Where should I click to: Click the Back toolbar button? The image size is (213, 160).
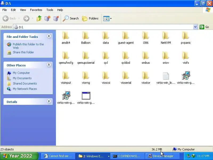pyautogui.click(x=9, y=18)
